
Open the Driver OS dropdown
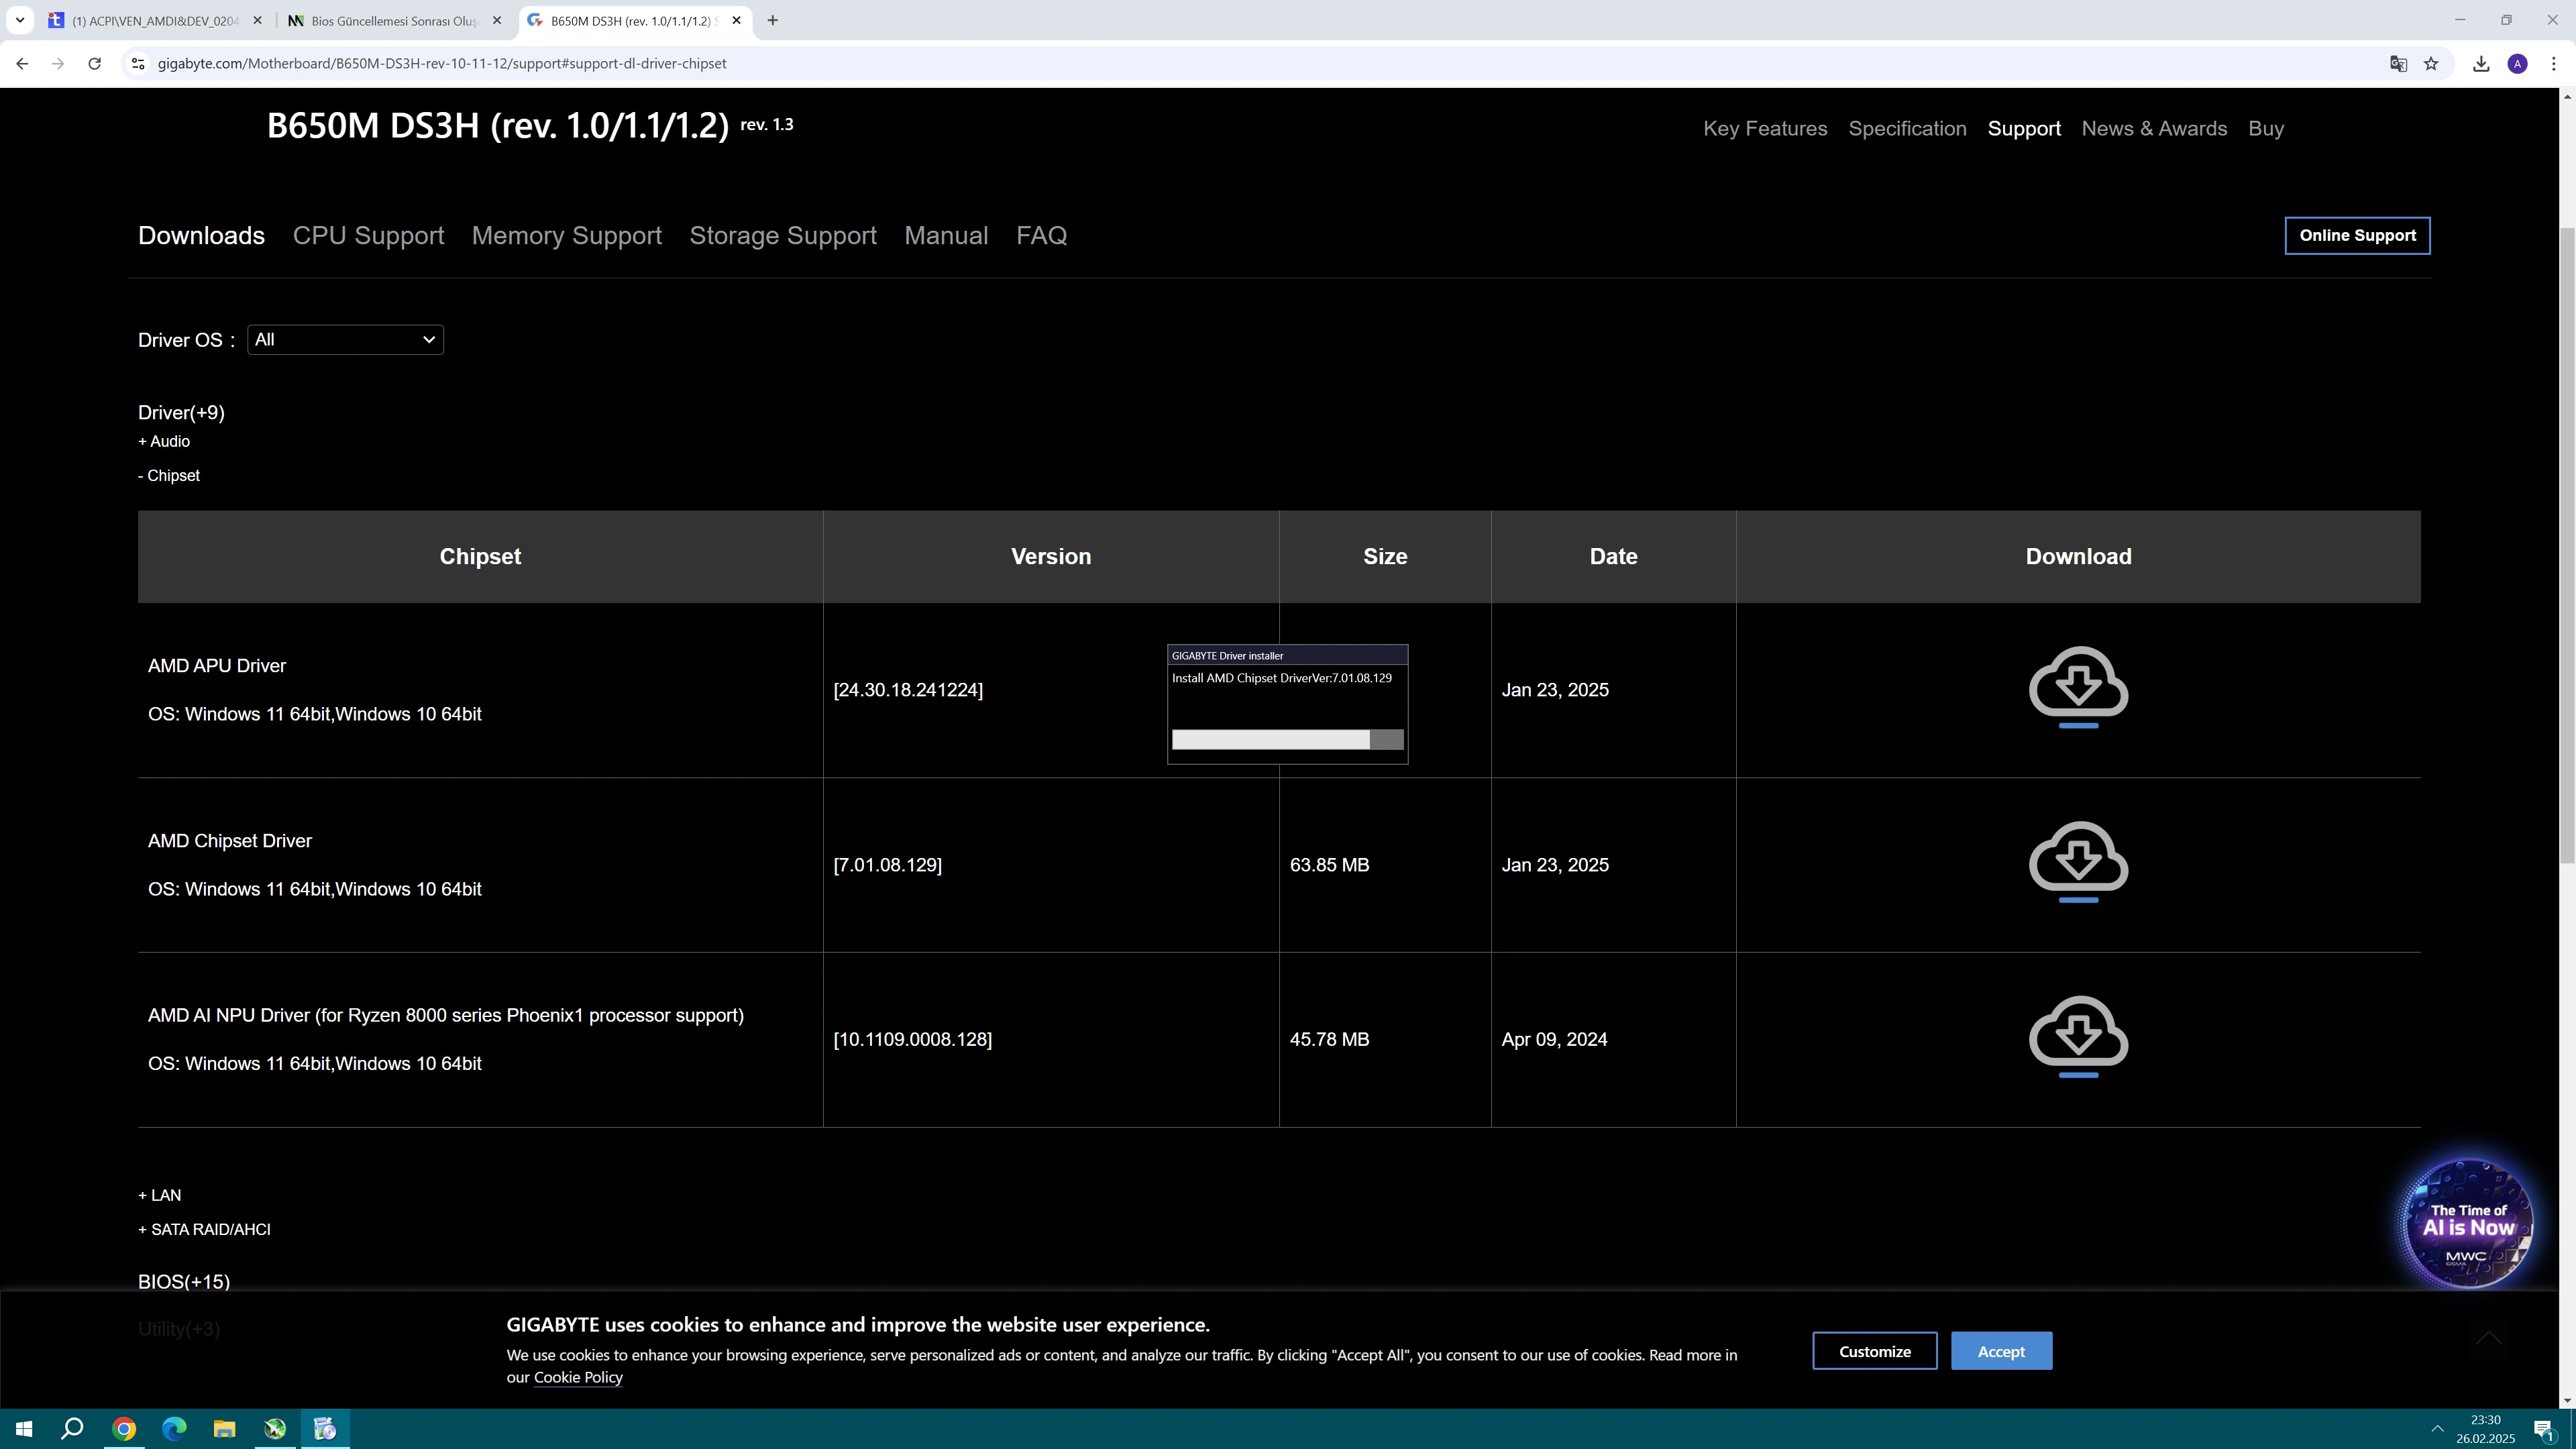pos(345,340)
